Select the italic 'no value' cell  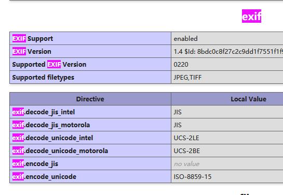click(x=186, y=164)
